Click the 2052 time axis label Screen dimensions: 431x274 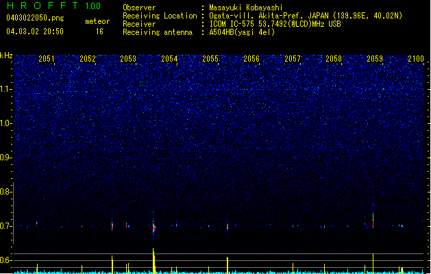(88, 58)
